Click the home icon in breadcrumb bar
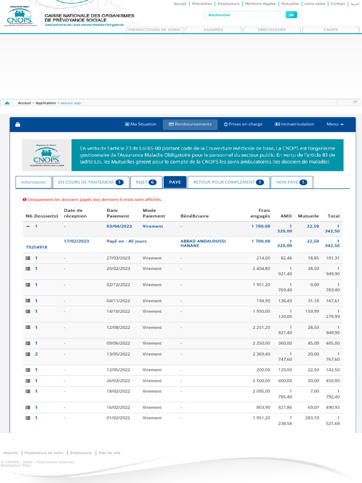Image resolution: width=362 pixels, height=483 pixels. [x=7, y=103]
